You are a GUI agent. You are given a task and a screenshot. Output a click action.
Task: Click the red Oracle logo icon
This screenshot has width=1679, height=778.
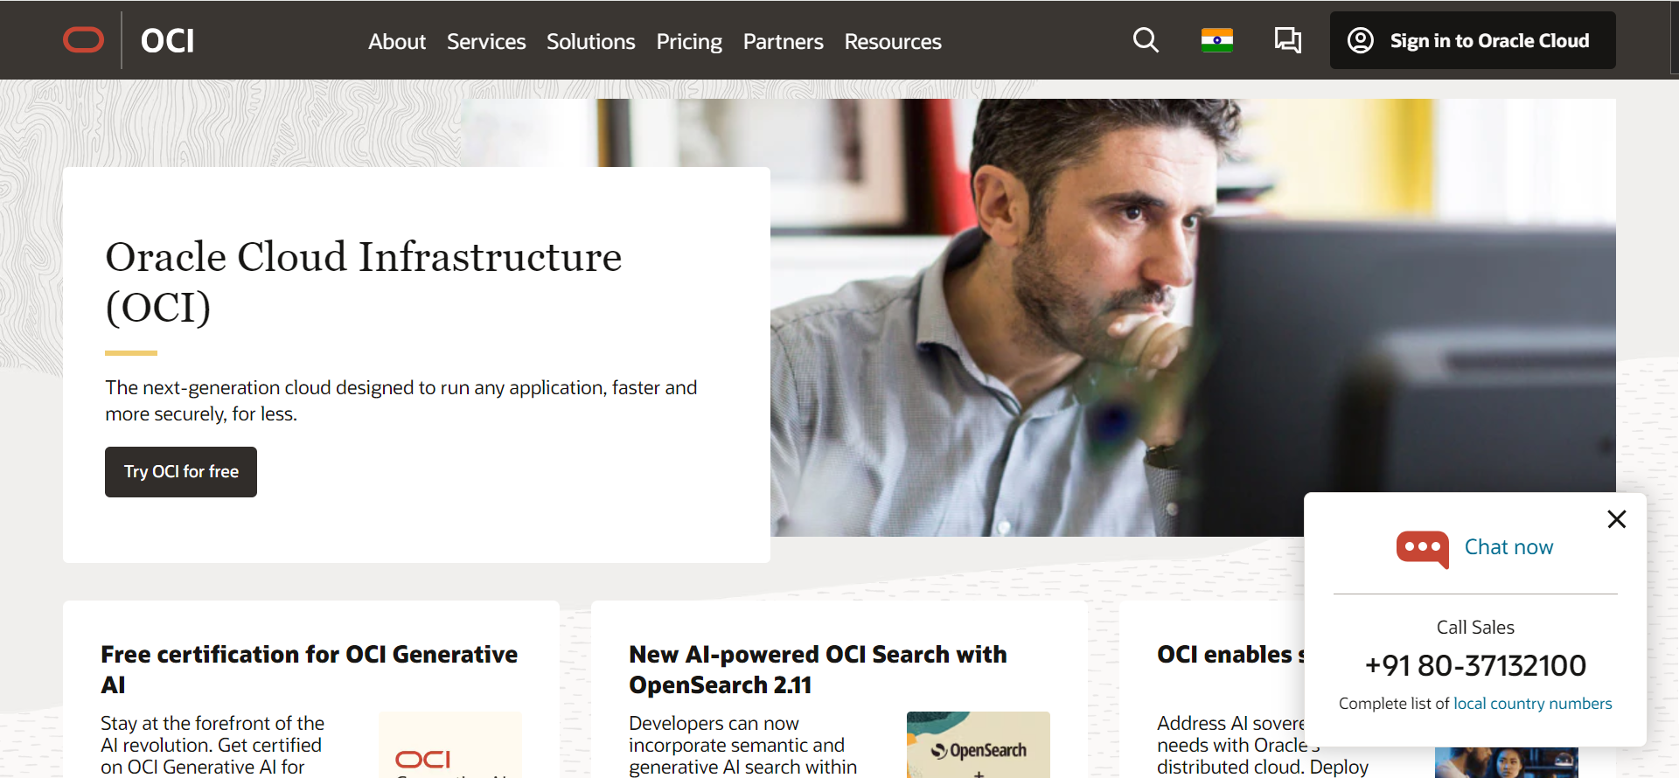tap(84, 40)
